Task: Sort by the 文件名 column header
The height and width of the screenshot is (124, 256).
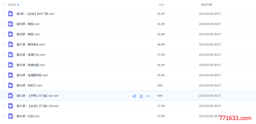Action: pyautogui.click(x=12, y=5)
